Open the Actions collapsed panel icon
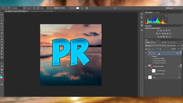This screenshot has height=103, width=183. 142,17
